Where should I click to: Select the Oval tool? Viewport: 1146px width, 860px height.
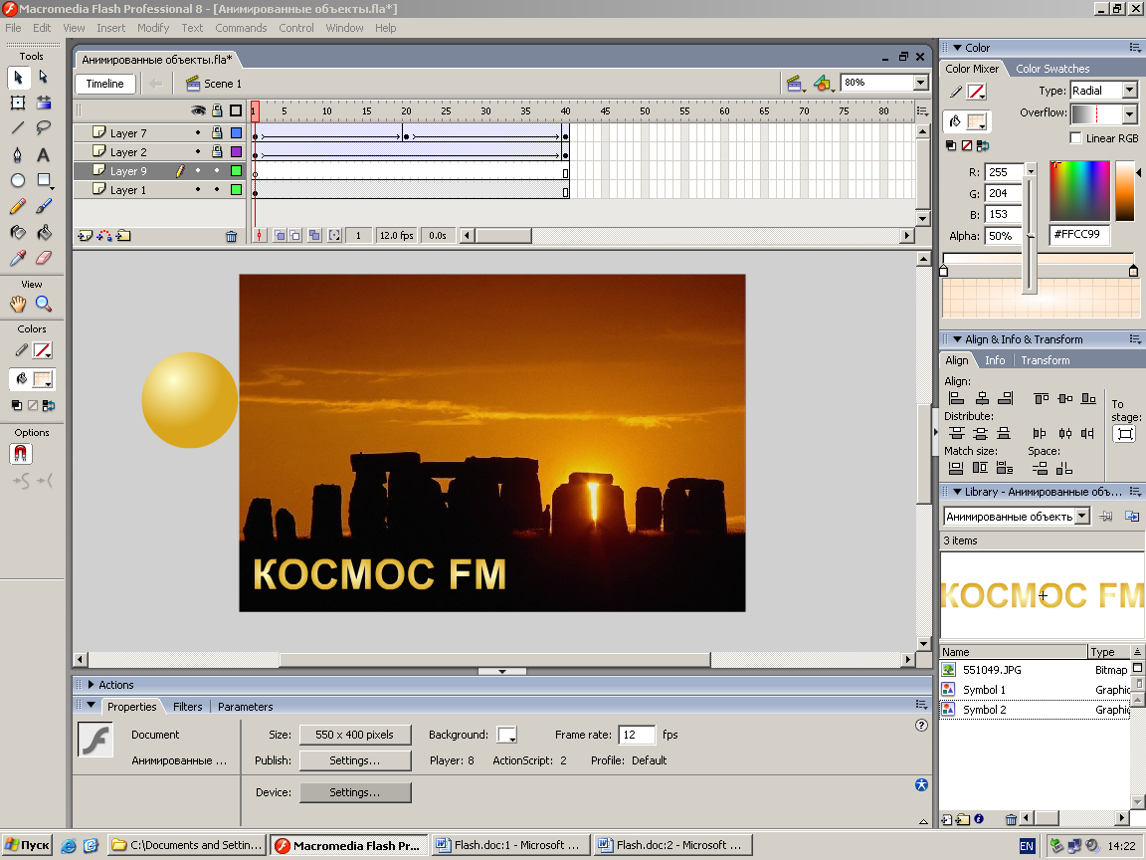pyautogui.click(x=18, y=180)
